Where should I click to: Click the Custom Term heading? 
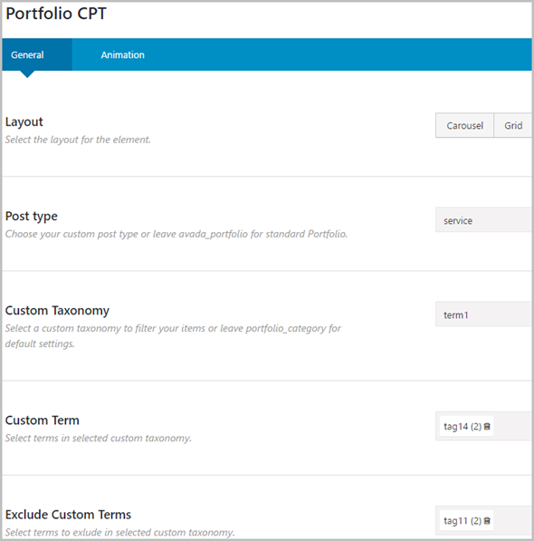(x=42, y=420)
